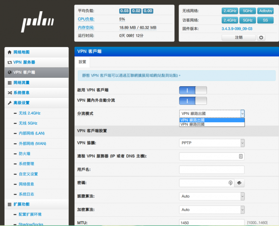This screenshot has width=279, height=226.
Task: Toggle the 啟用 VPN 客戶端 switch
Action: point(193,90)
